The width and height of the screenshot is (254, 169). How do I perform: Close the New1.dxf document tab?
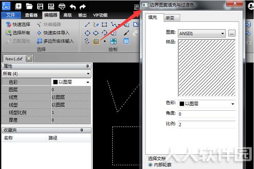pyautogui.click(x=29, y=58)
